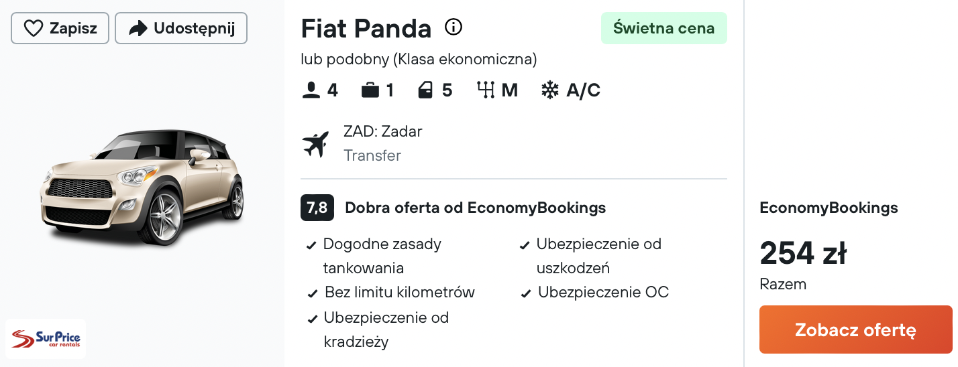Click the Fiat Panda car image
The width and height of the screenshot is (958, 367).
pos(142,186)
